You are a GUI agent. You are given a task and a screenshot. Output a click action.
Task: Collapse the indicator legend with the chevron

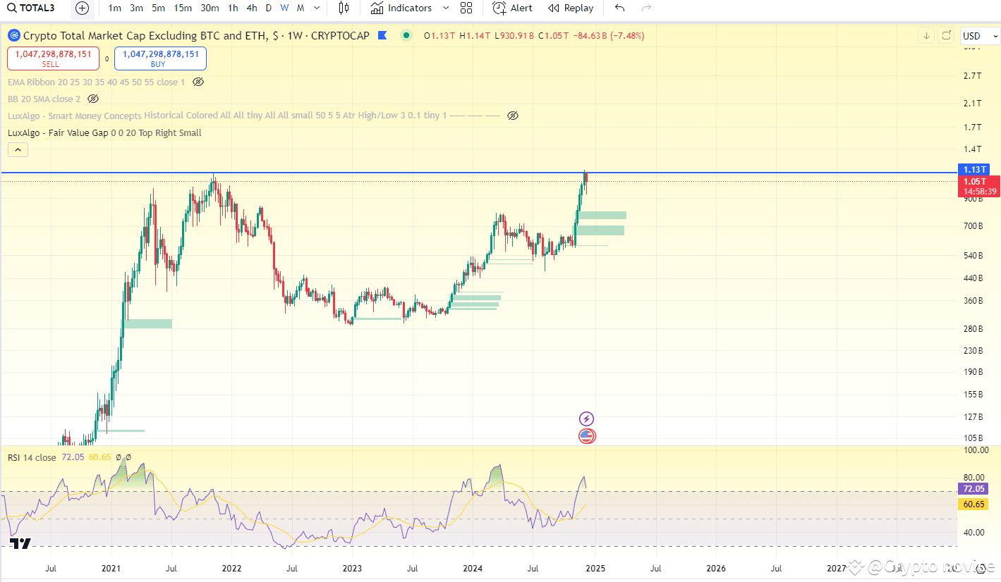(x=18, y=149)
